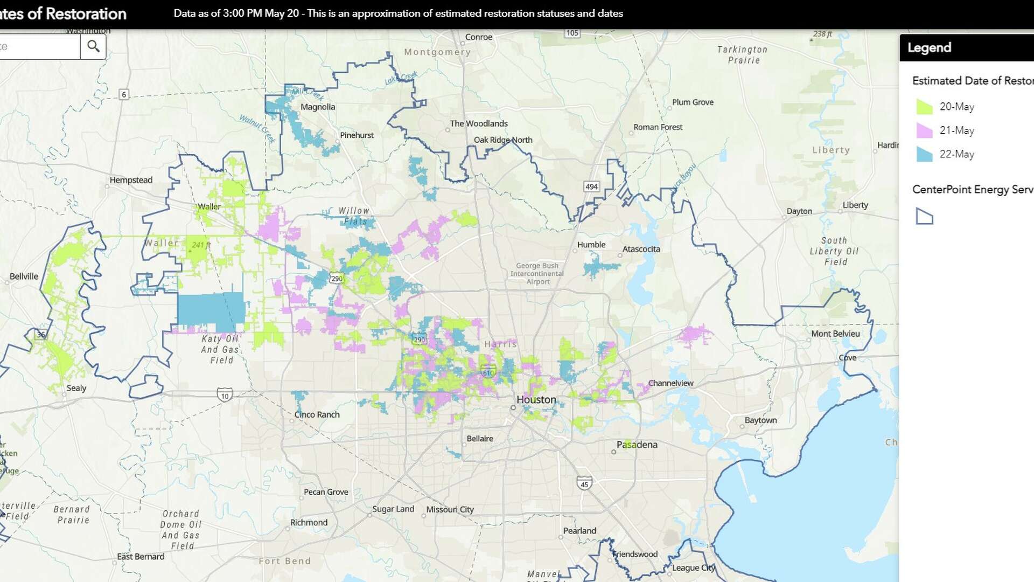Click inside the address search field

[38, 46]
